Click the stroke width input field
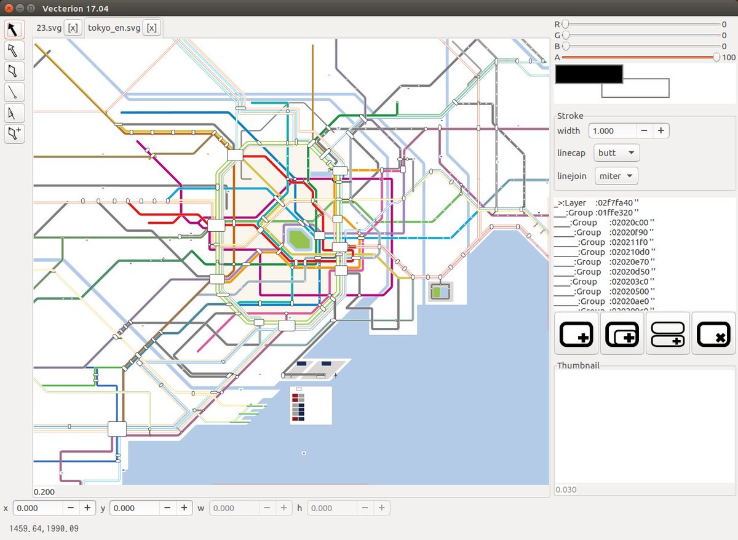This screenshot has width=738, height=540. (x=611, y=130)
